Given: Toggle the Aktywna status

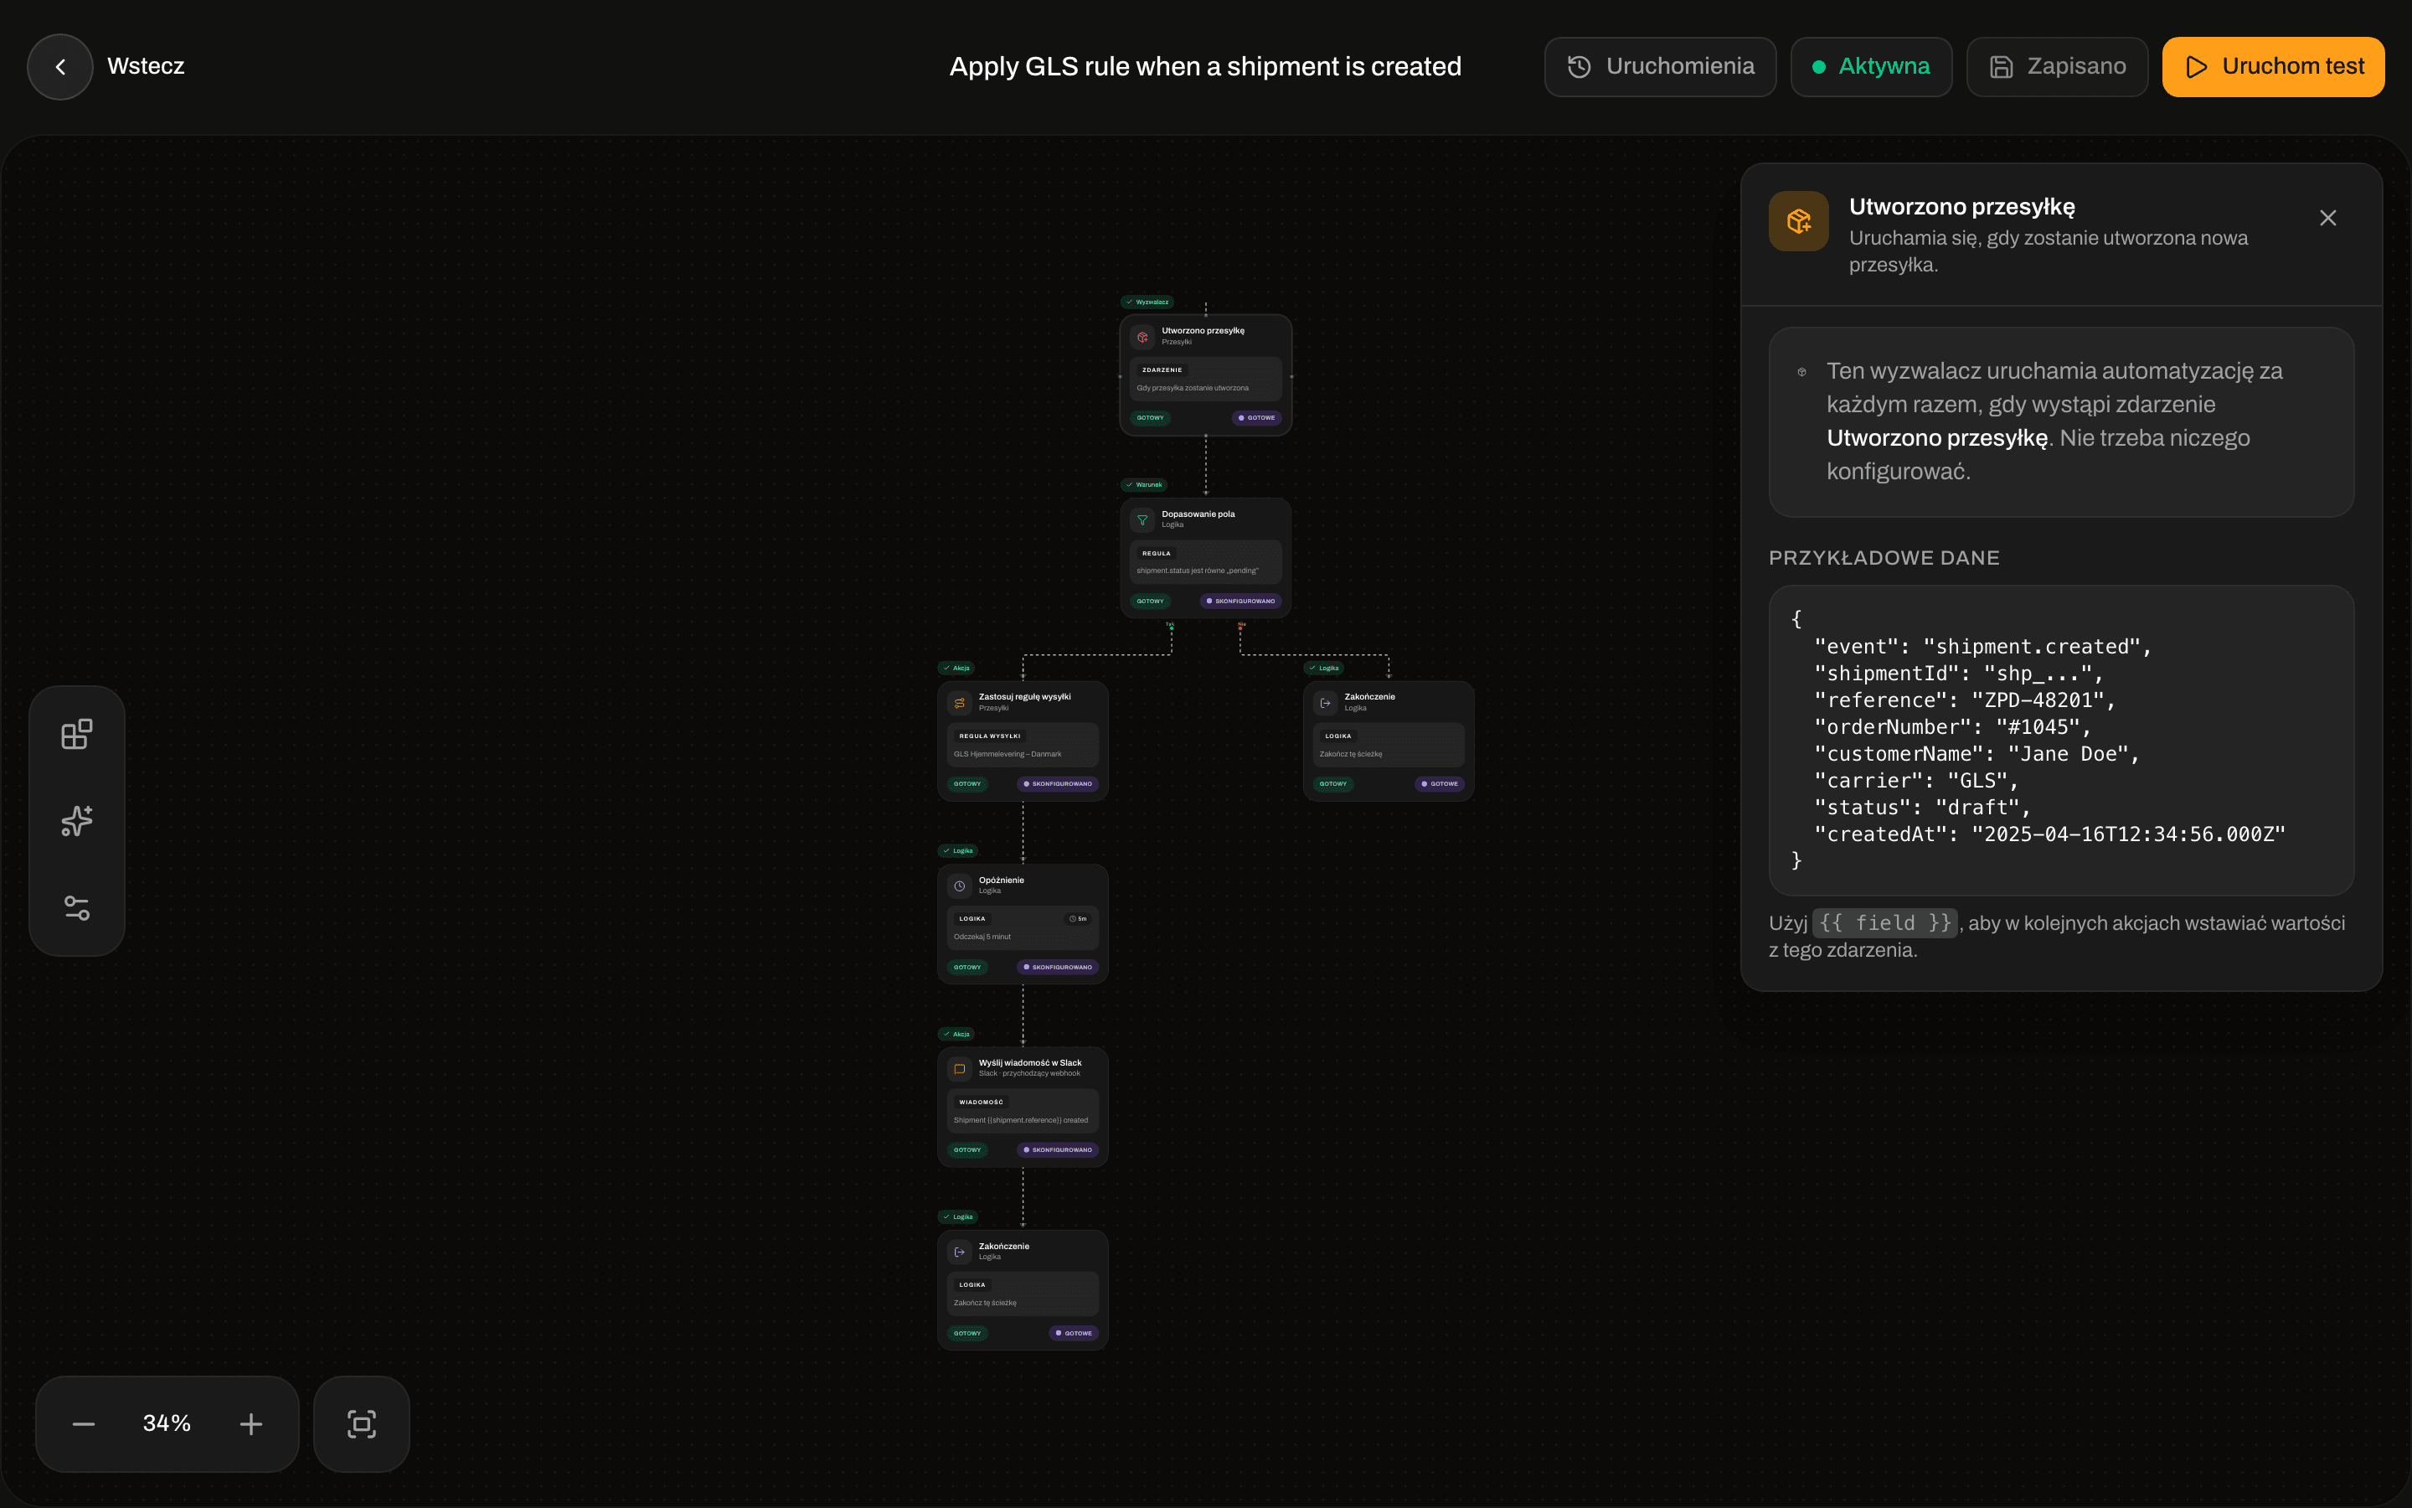Looking at the screenshot, I should 1871,67.
